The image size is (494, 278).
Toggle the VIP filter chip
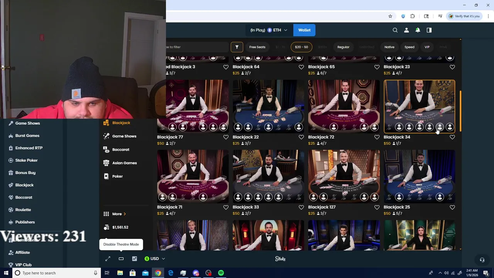pyautogui.click(x=427, y=47)
